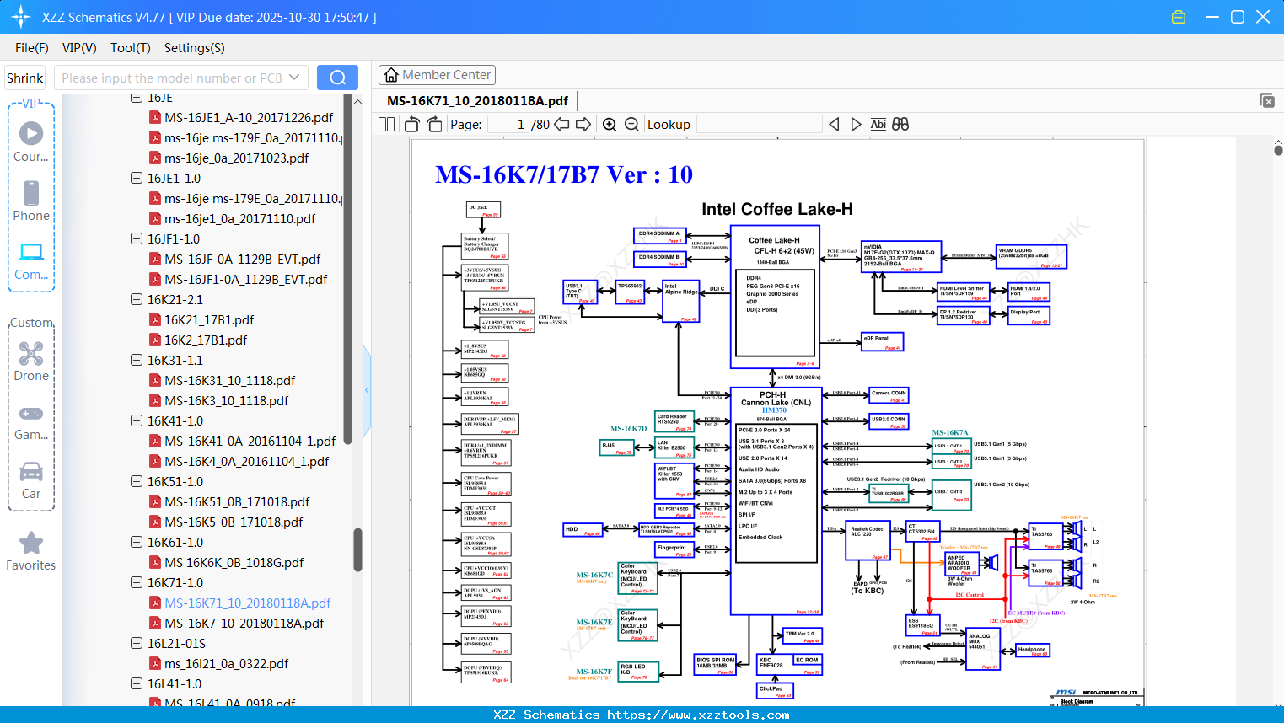Open ms_16l21_0a_0322.pdf
This screenshot has height=723, width=1284.
pos(227,664)
